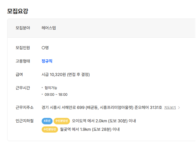The image size is (196, 147).
Task: Click the 모집인원 label
Action: click(23, 48)
